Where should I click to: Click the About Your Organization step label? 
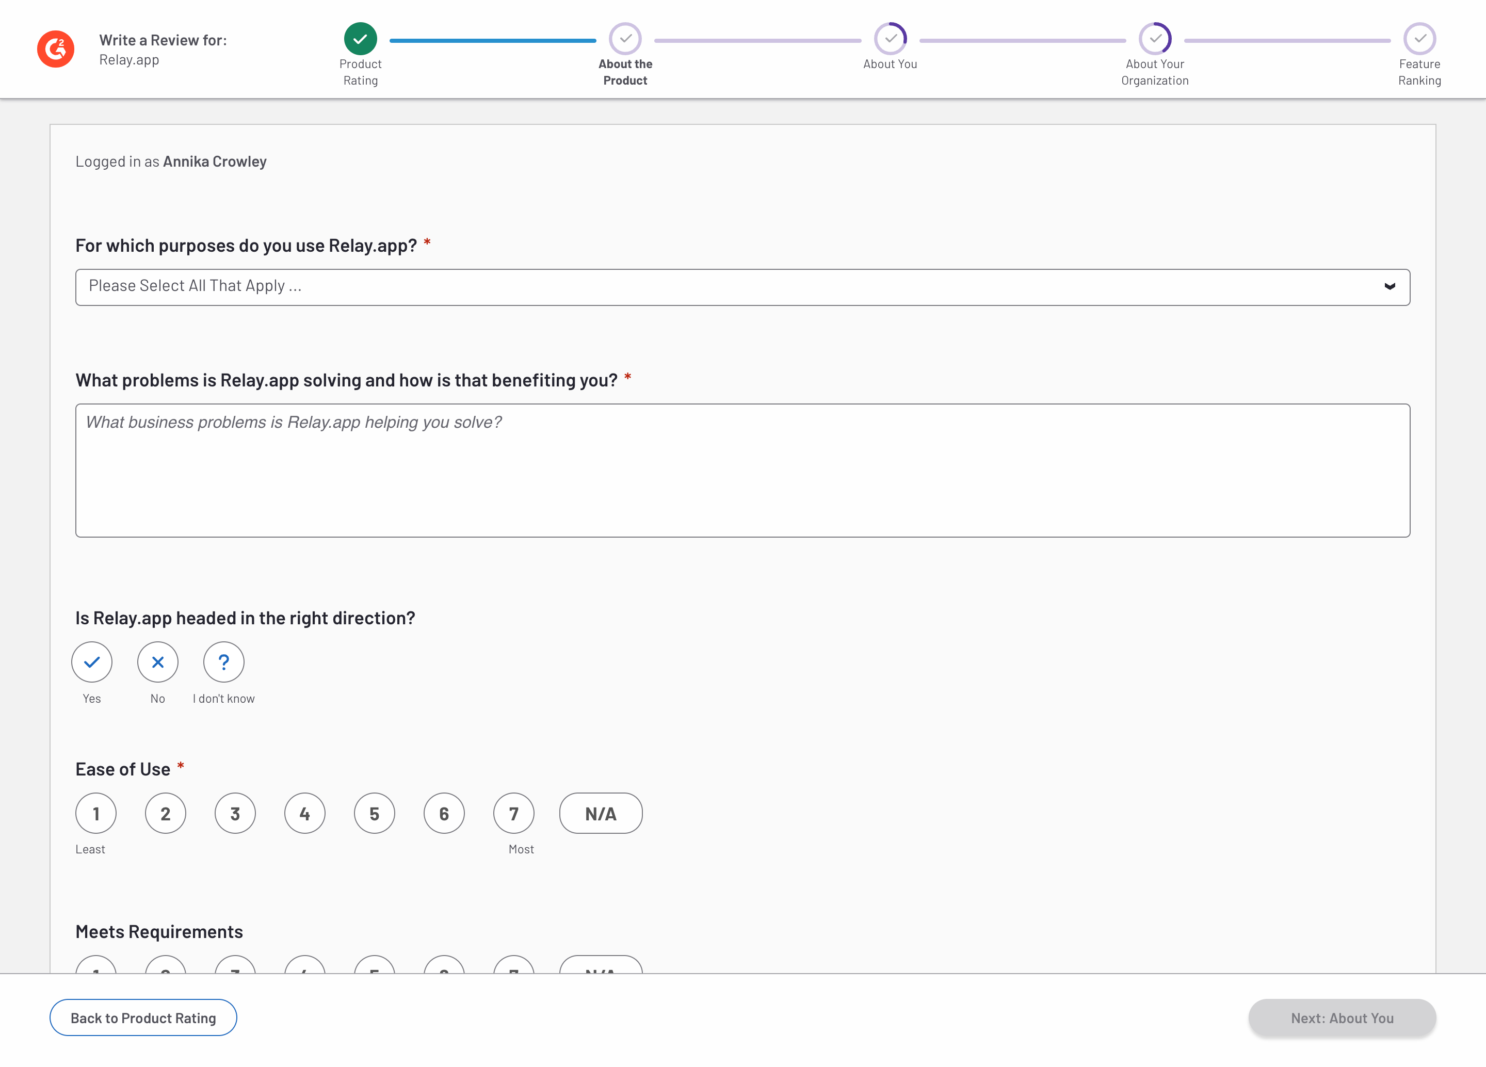click(1154, 72)
